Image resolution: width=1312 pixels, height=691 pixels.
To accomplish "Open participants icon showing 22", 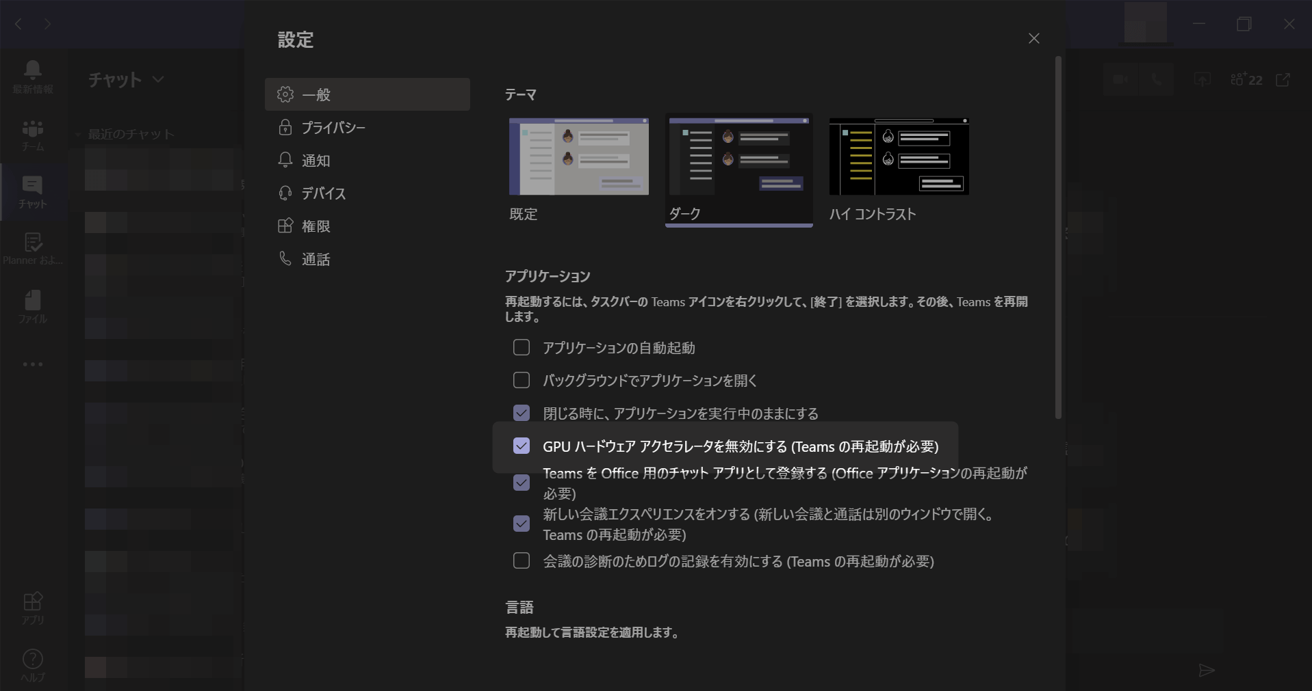I will (1246, 79).
